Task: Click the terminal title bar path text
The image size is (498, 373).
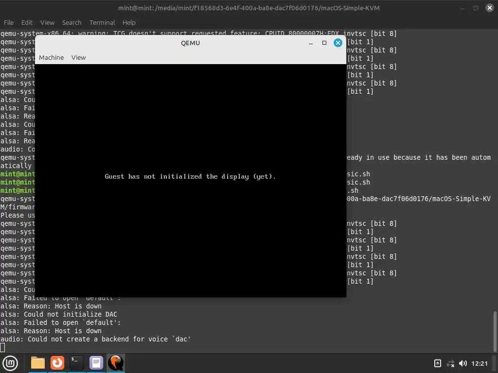Action: (249, 8)
